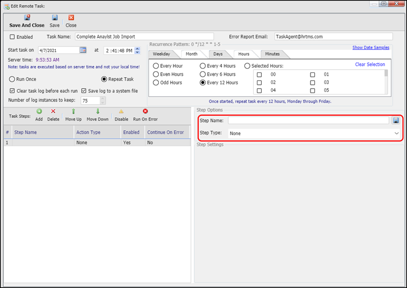Check the hour 01 checkbox
This screenshot has width=407, height=288.
(x=313, y=75)
